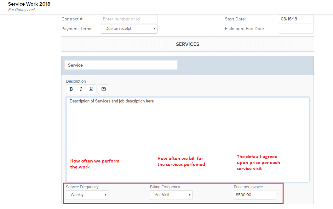Image resolution: width=333 pixels, height=209 pixels.
Task: Open the Payment Terms dropdown
Action: tap(129, 29)
